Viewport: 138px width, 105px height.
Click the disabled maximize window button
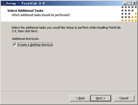[129, 3]
